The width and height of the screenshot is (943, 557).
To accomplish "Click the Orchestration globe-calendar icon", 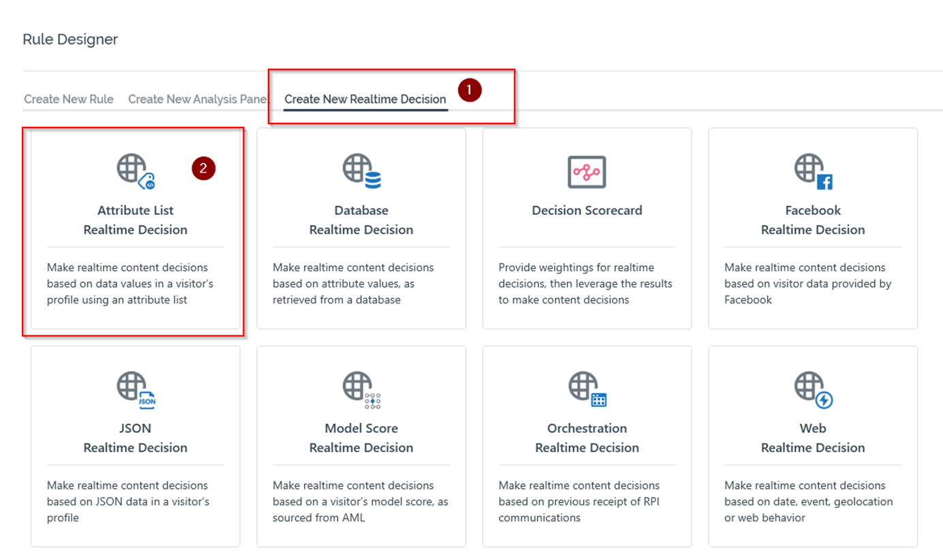I will (x=586, y=389).
